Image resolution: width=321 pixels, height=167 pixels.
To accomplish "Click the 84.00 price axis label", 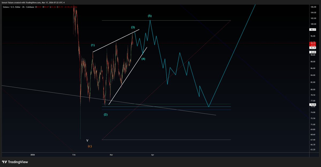I will [313, 75].
